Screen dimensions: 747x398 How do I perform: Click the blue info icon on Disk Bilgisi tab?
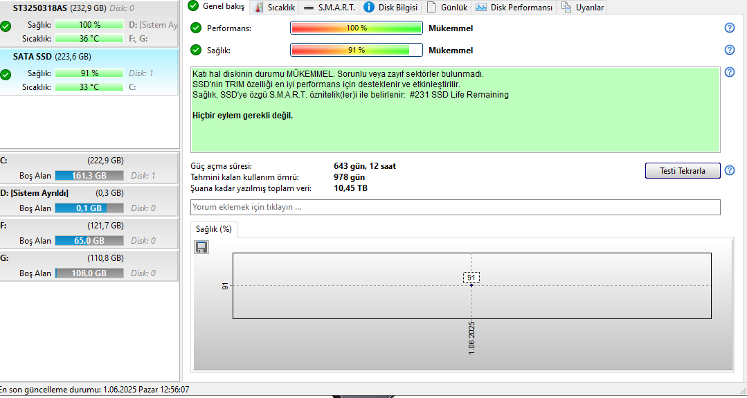(369, 7)
